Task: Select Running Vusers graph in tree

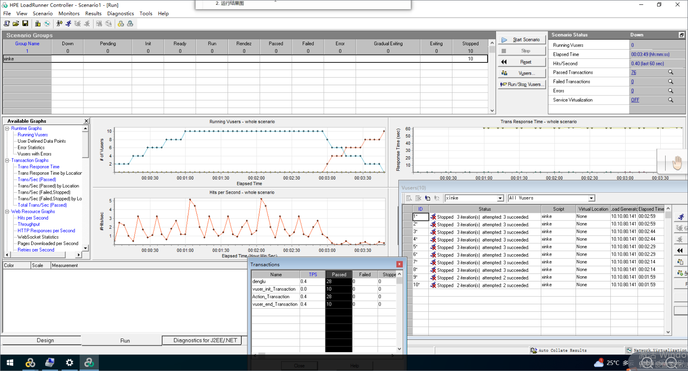Action: [33, 135]
